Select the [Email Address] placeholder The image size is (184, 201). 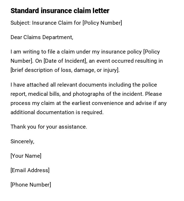(30, 170)
